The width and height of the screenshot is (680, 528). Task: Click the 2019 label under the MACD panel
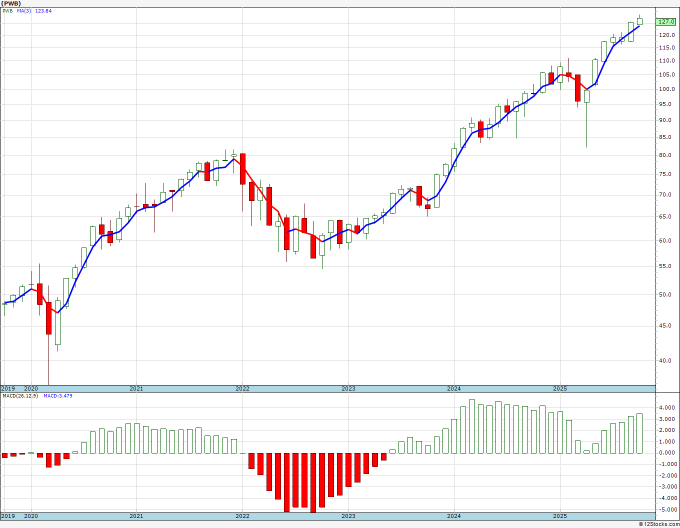click(x=8, y=516)
